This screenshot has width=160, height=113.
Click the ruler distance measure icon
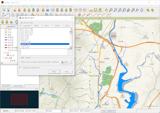91,10
